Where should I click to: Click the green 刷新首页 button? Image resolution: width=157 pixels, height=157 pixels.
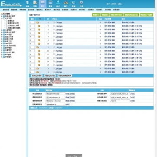(105, 15)
